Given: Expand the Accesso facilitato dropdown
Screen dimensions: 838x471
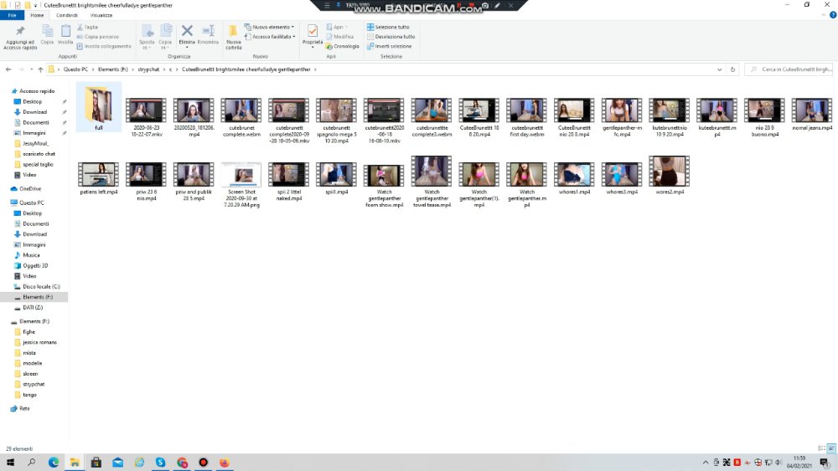Looking at the screenshot, I should [x=270, y=37].
